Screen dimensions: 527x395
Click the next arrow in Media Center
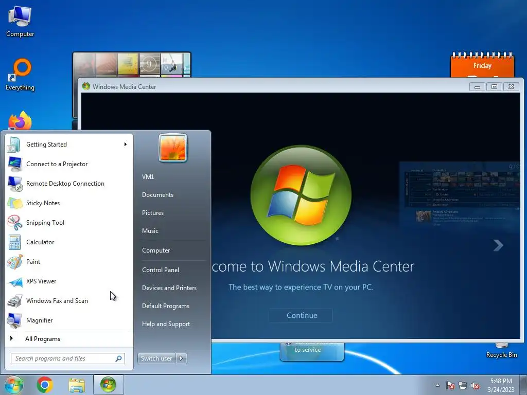click(x=498, y=245)
